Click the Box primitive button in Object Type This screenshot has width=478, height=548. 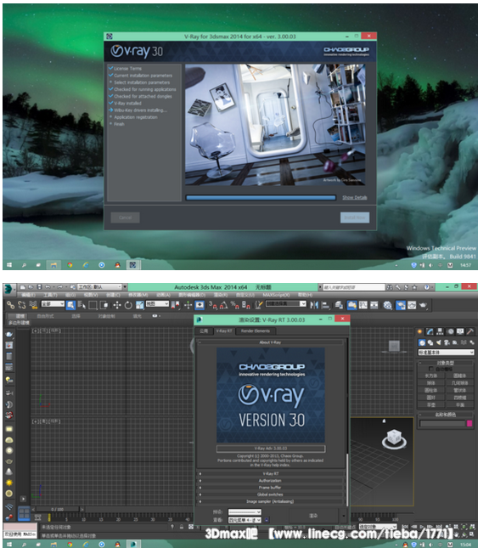pos(430,376)
